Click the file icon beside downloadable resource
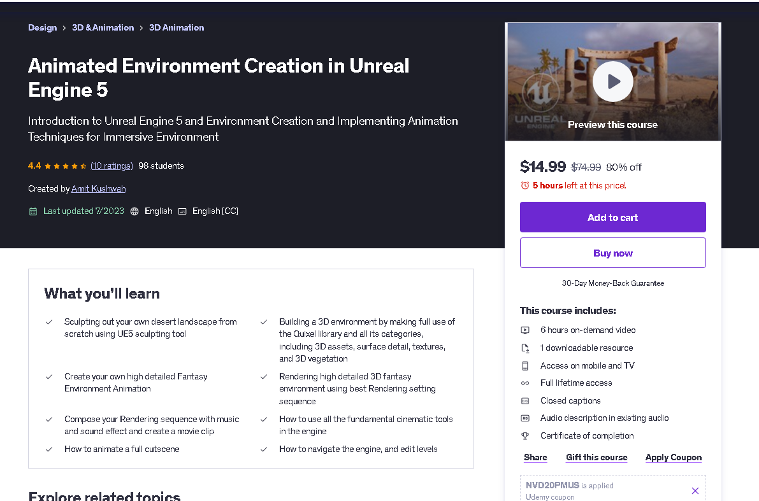The width and height of the screenshot is (759, 501). 525,348
